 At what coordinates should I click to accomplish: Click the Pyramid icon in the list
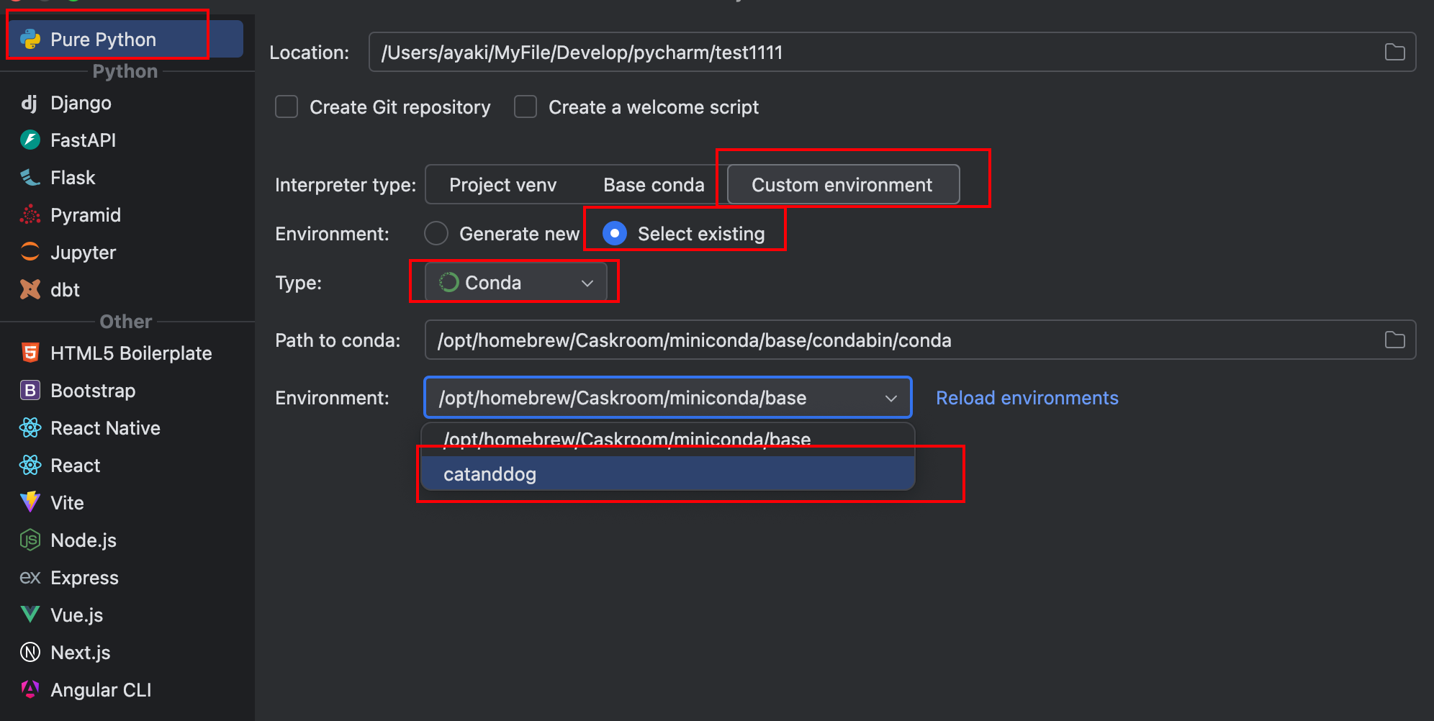(30, 215)
